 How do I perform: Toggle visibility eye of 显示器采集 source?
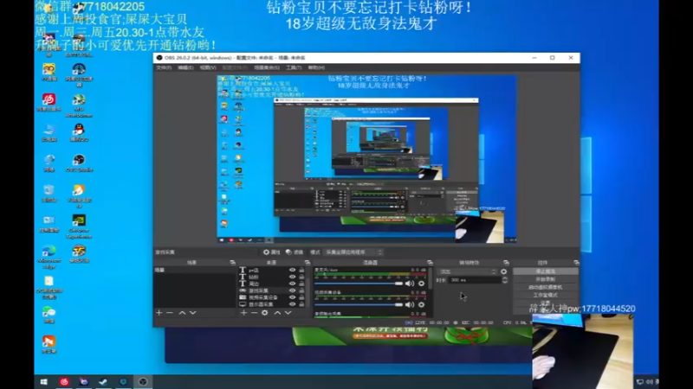(292, 304)
